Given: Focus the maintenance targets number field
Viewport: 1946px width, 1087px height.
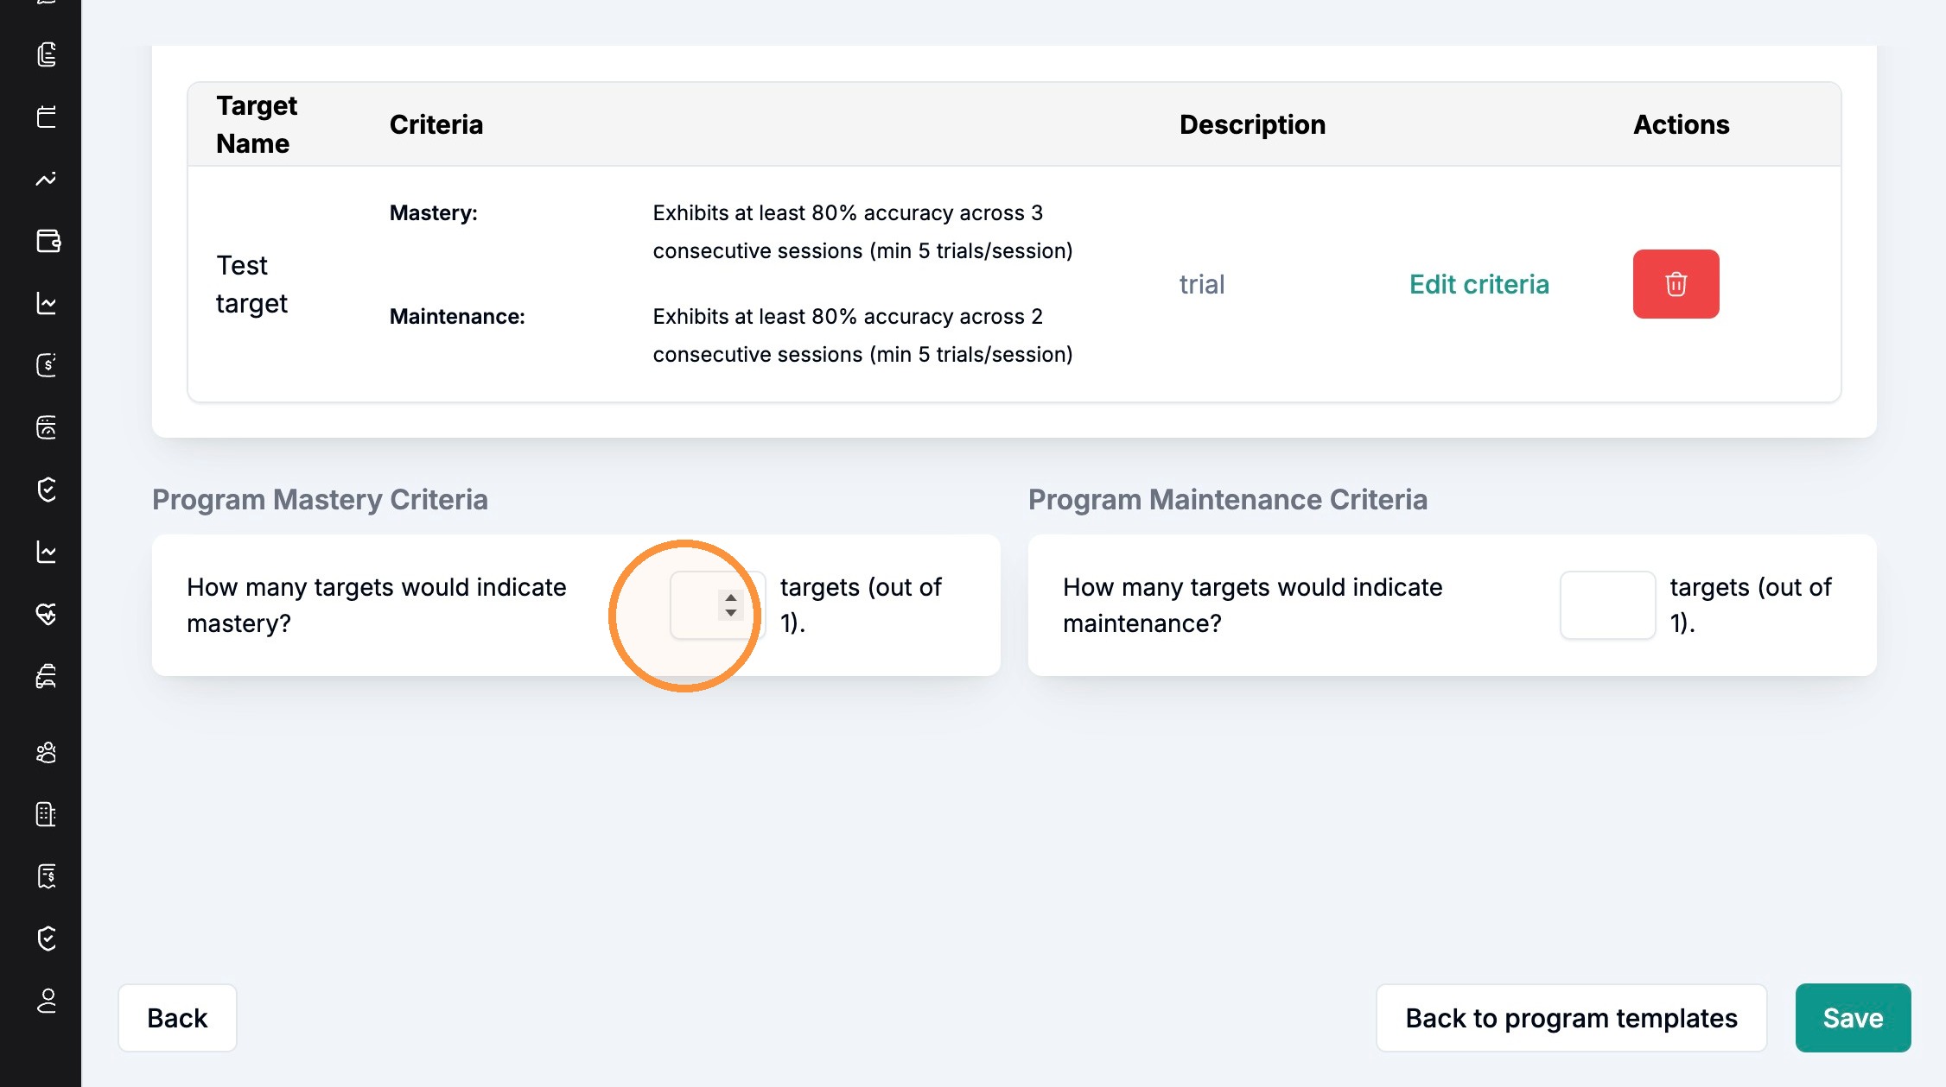Looking at the screenshot, I should [1607, 605].
